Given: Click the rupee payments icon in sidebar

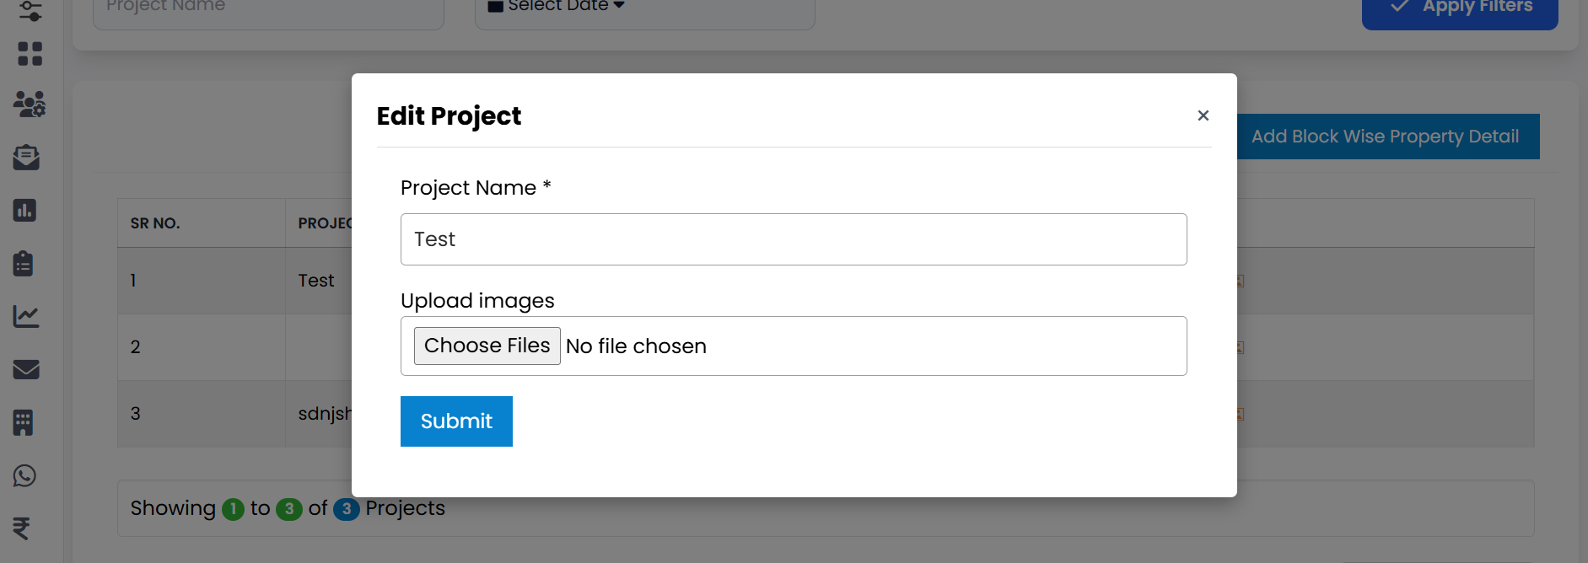Looking at the screenshot, I should tap(22, 528).
